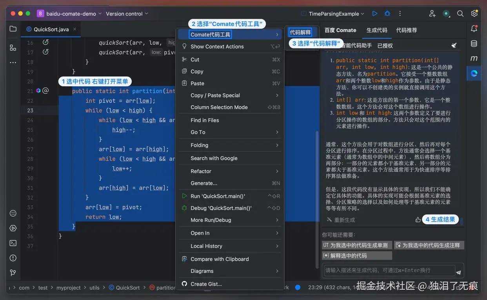487x300 pixels.
Task: Click recursive call gutter icon on line 17
Action: point(45,52)
